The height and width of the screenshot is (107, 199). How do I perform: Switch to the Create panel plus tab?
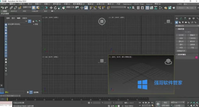(x=177, y=19)
